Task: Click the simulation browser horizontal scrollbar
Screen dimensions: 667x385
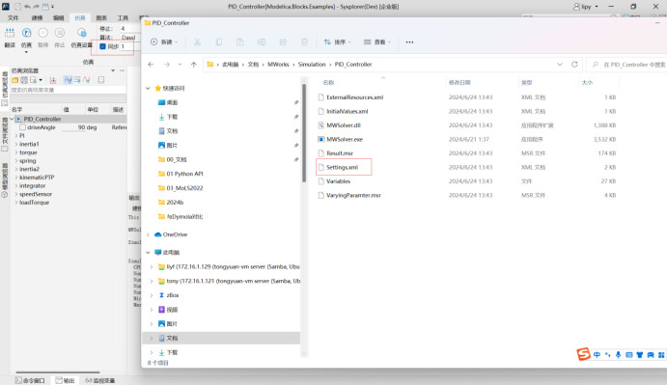Action: [x=58, y=372]
